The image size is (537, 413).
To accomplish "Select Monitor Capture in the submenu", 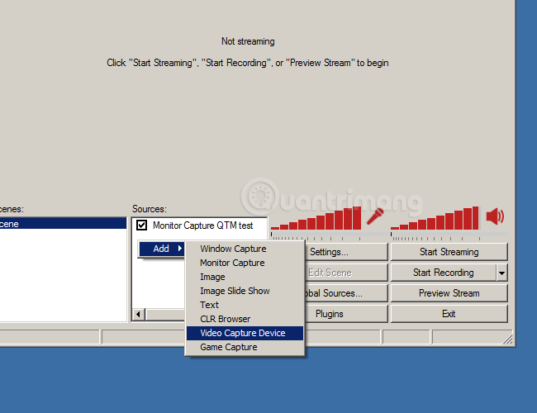I will point(232,263).
